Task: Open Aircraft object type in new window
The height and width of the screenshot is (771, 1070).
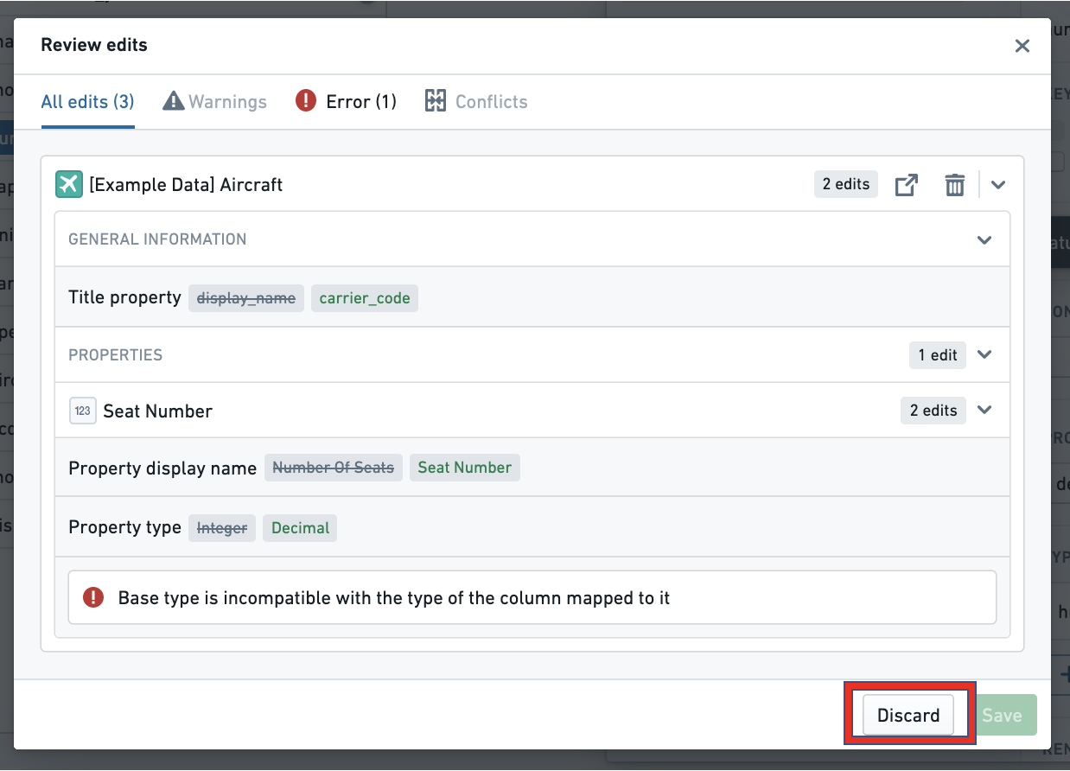Action: point(906,184)
